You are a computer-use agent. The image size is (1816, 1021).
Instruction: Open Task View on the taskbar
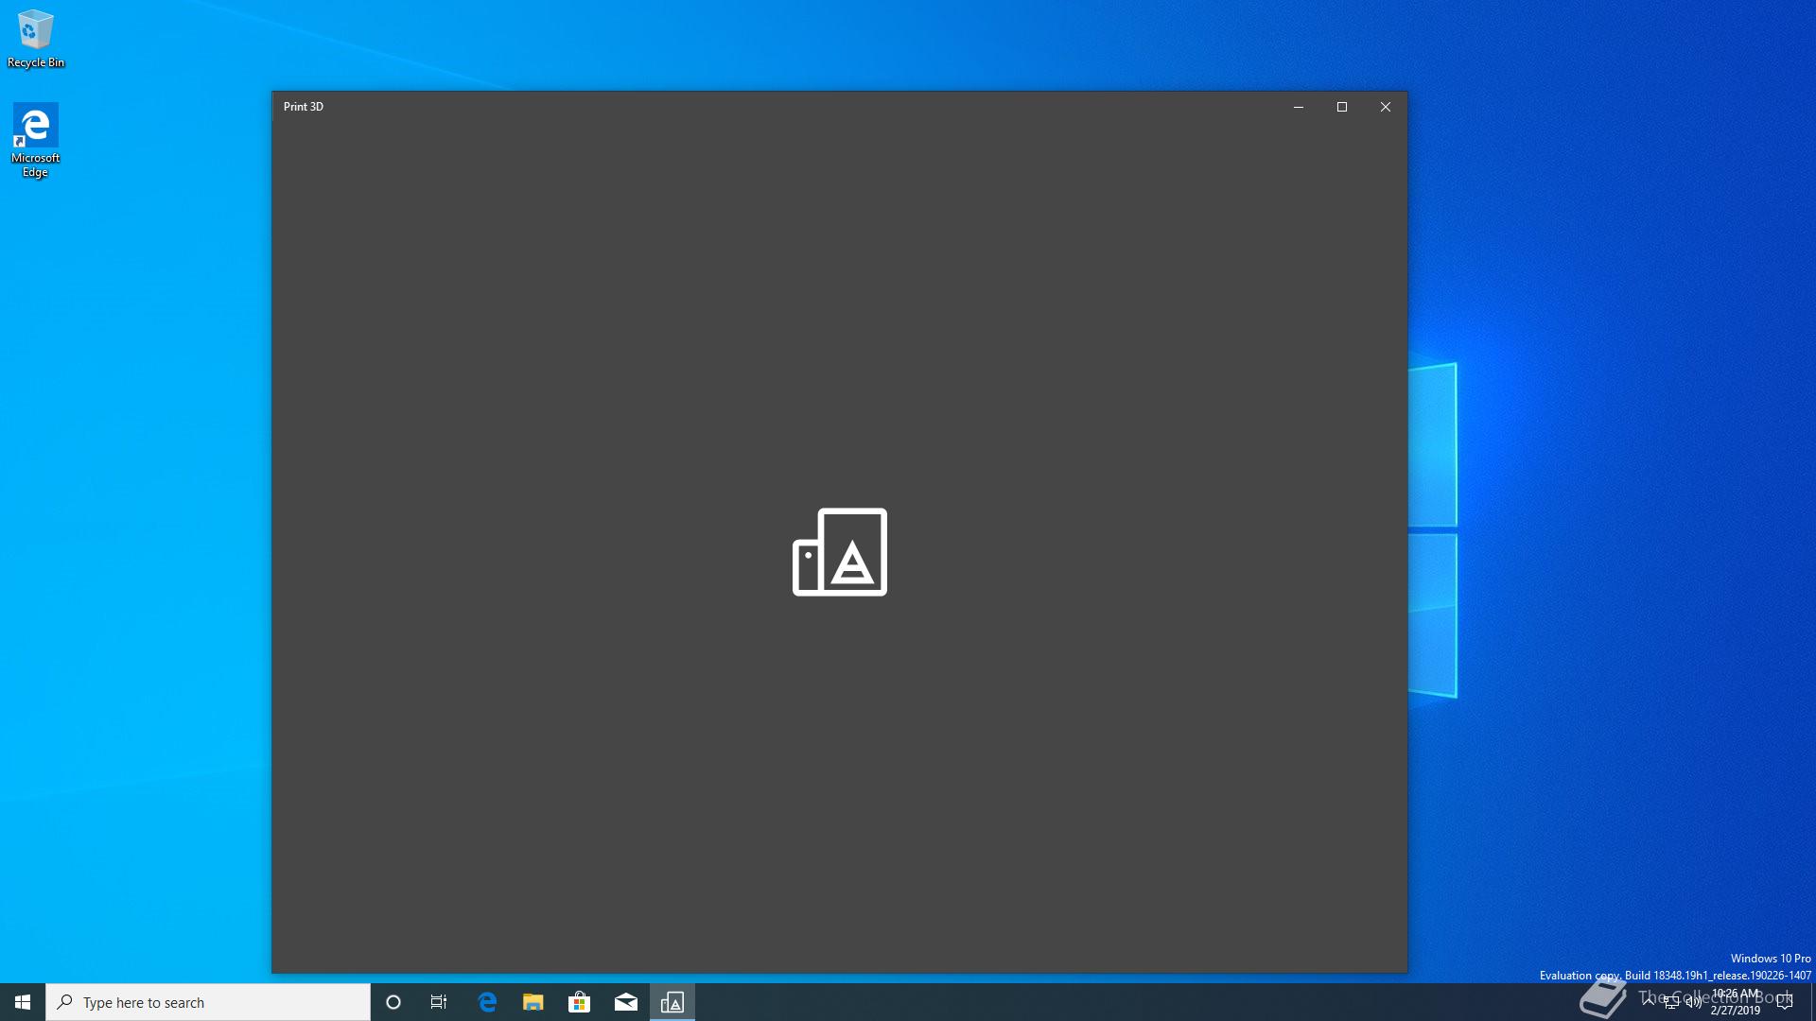click(x=439, y=1002)
